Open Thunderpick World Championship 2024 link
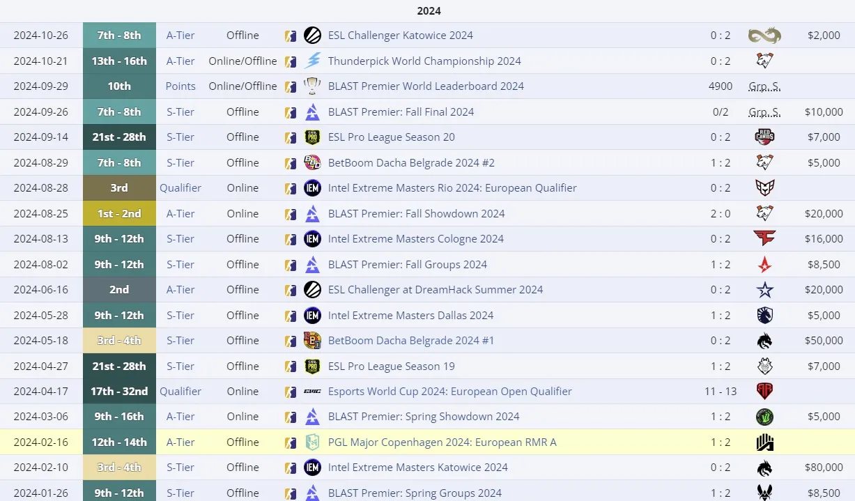This screenshot has height=501, width=855. coord(424,61)
